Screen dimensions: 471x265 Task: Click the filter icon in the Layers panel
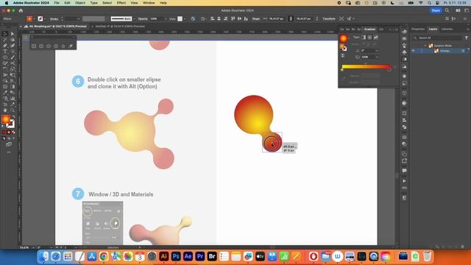(466, 38)
